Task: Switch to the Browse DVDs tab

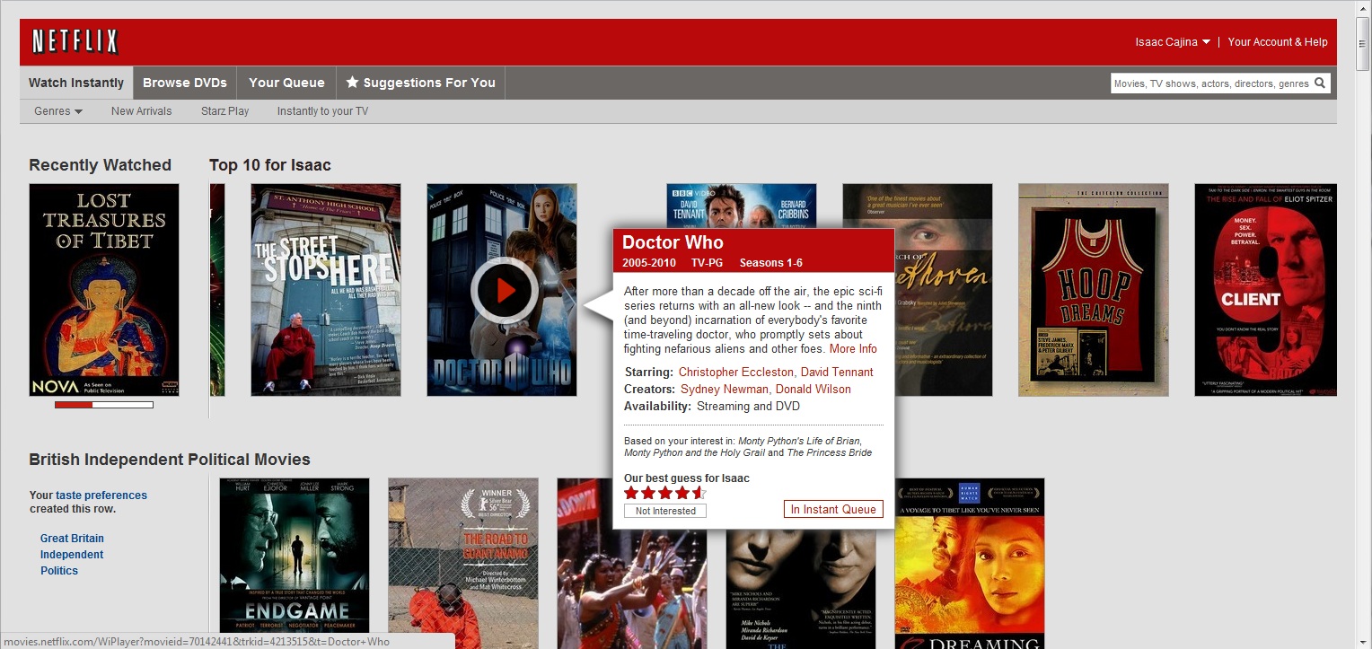Action: tap(185, 83)
